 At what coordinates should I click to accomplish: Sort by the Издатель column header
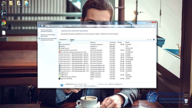(x=99, y=42)
